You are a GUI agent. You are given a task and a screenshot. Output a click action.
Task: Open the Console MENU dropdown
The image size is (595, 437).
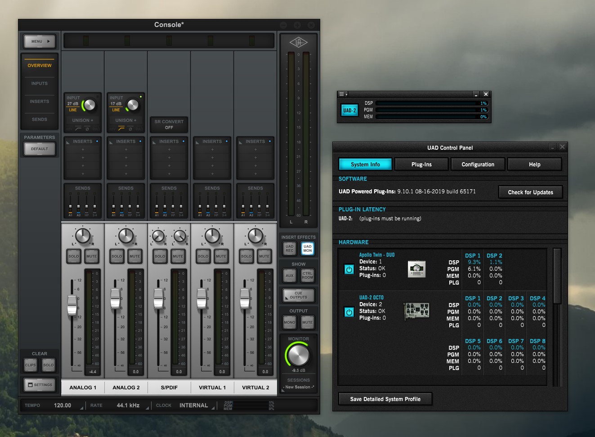40,41
